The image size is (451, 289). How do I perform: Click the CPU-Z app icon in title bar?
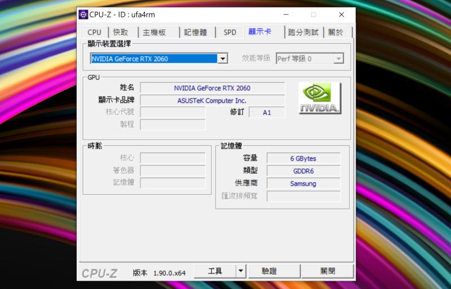[83, 15]
